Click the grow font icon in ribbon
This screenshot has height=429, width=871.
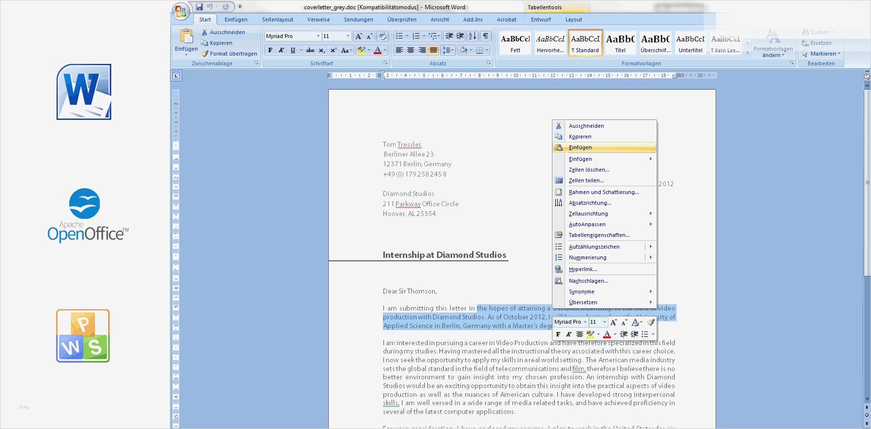[359, 36]
